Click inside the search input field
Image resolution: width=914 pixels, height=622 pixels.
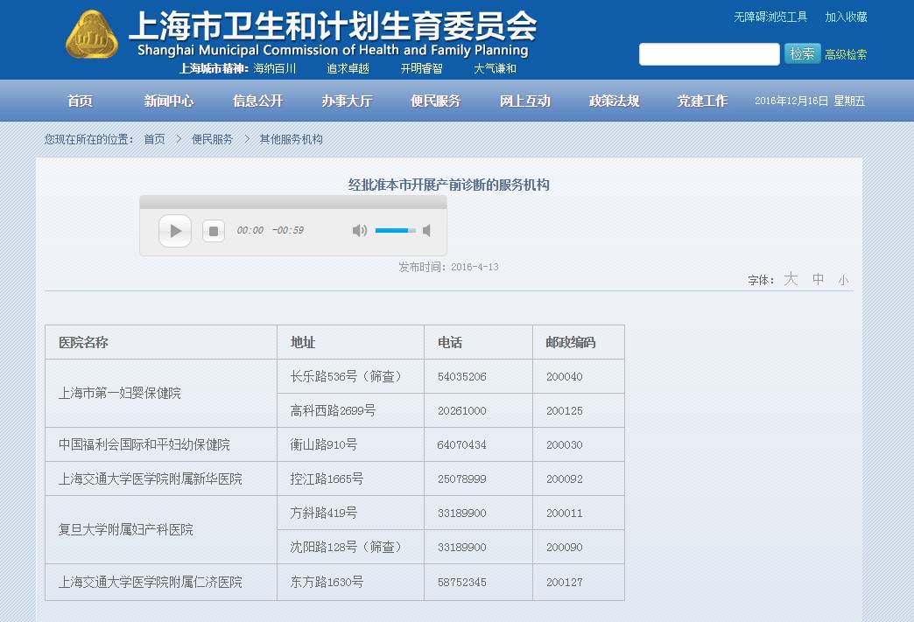709,53
